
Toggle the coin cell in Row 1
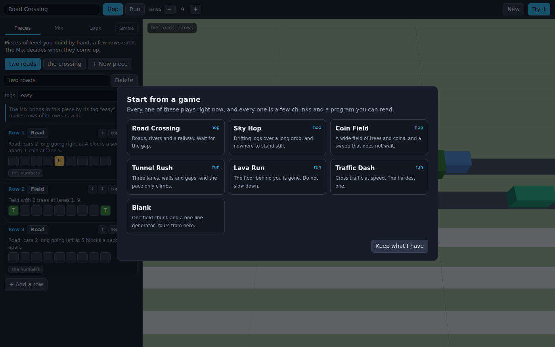[x=59, y=161]
